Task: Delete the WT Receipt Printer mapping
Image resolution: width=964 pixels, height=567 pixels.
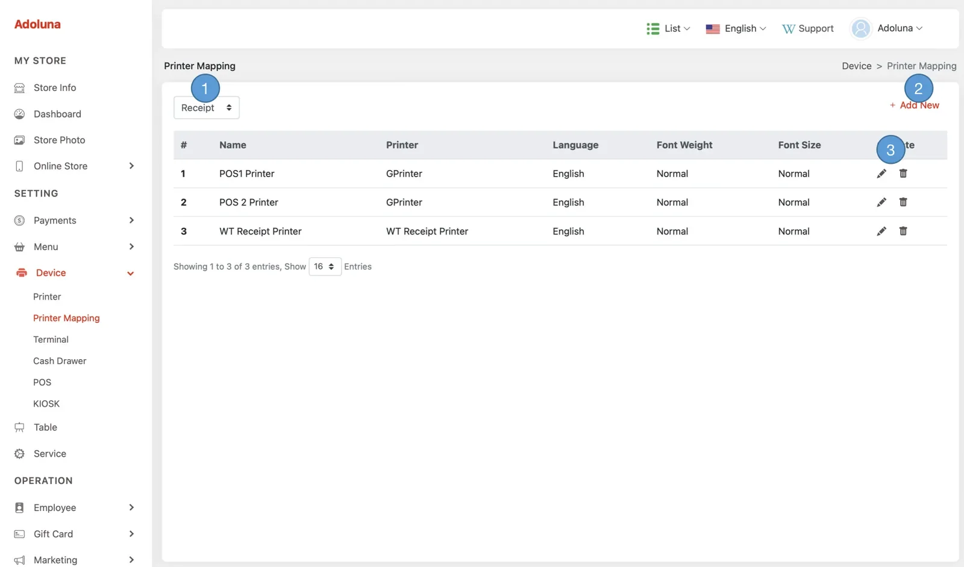Action: [903, 231]
